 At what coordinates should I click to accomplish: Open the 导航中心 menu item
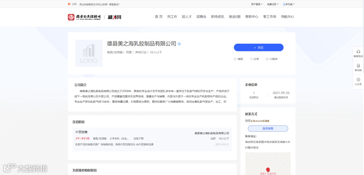(287, 17)
